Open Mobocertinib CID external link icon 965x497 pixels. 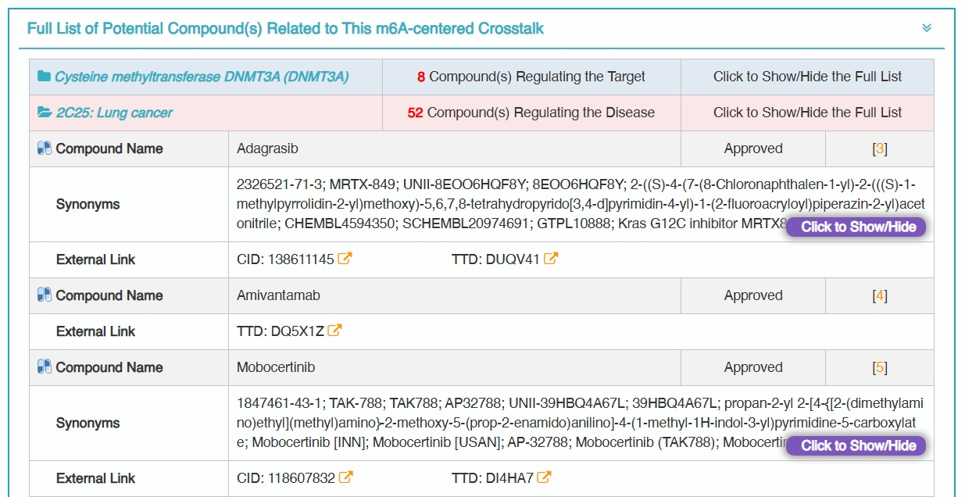pos(345,477)
